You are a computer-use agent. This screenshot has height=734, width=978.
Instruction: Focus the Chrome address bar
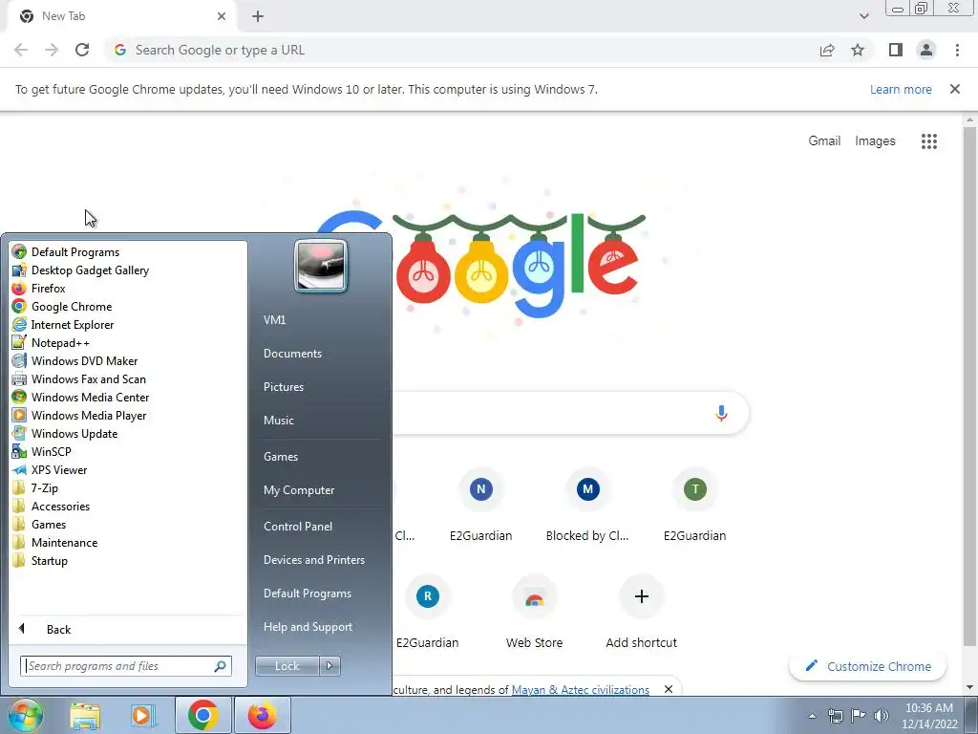point(461,50)
